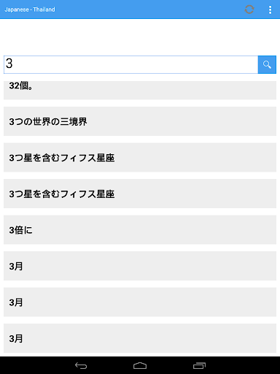Open the 3つの世界の三境界 entry
This screenshot has height=374, width=280.
(x=140, y=121)
